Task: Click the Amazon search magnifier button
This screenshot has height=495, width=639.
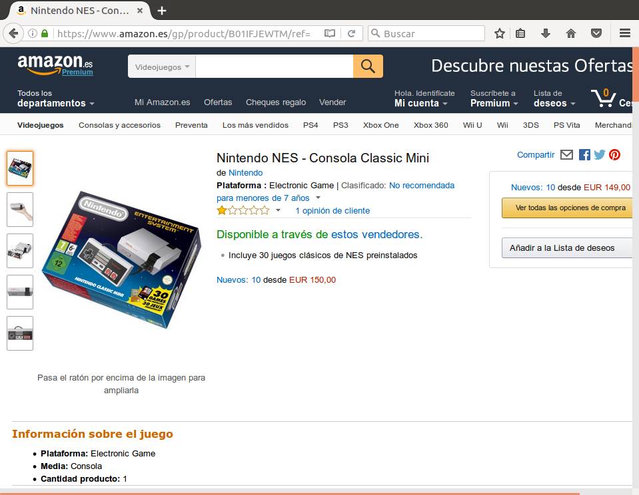Action: pyautogui.click(x=368, y=66)
